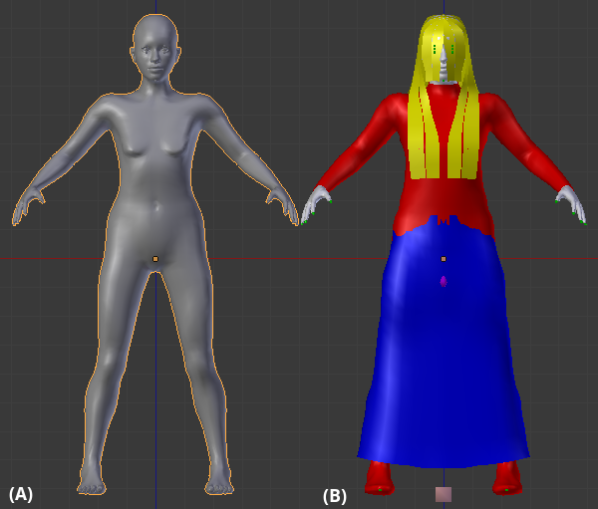The height and width of the screenshot is (509, 598).
Task: Click the dressed model's right red shoe
Action: (x=507, y=478)
